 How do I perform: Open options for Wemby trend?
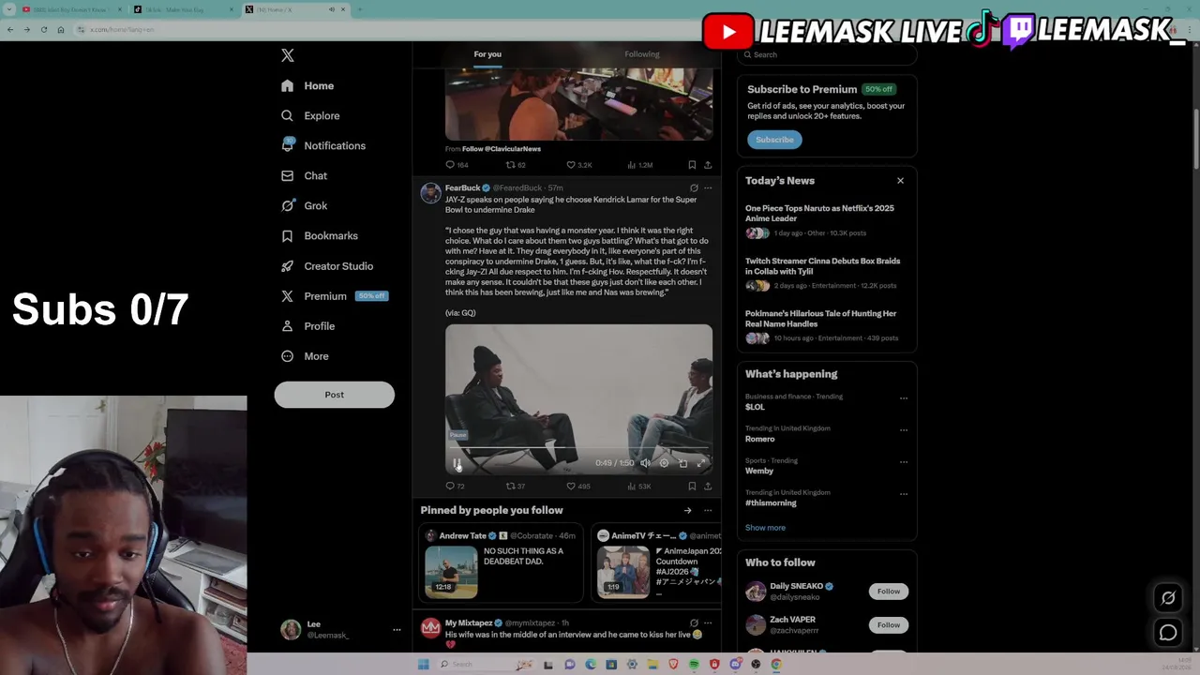coord(904,461)
